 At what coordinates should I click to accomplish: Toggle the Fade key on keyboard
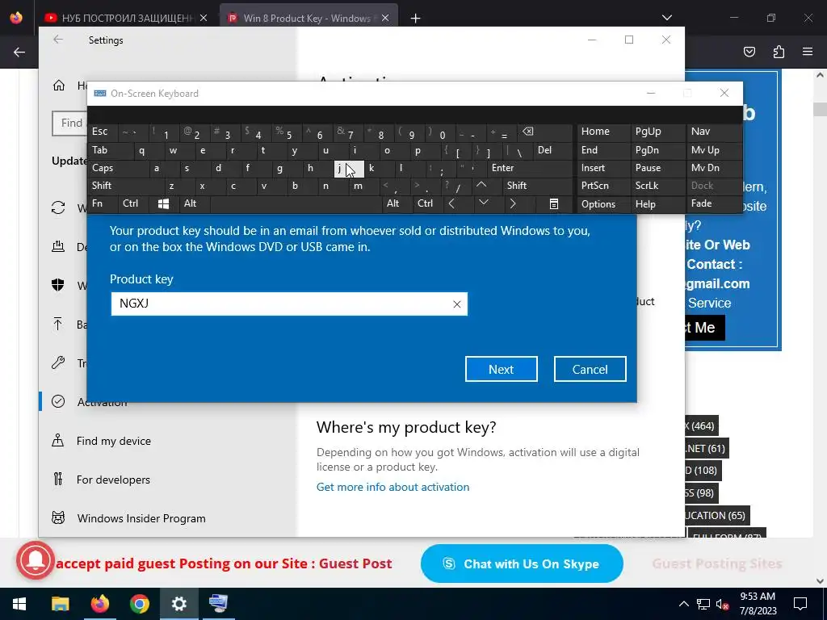tap(714, 203)
